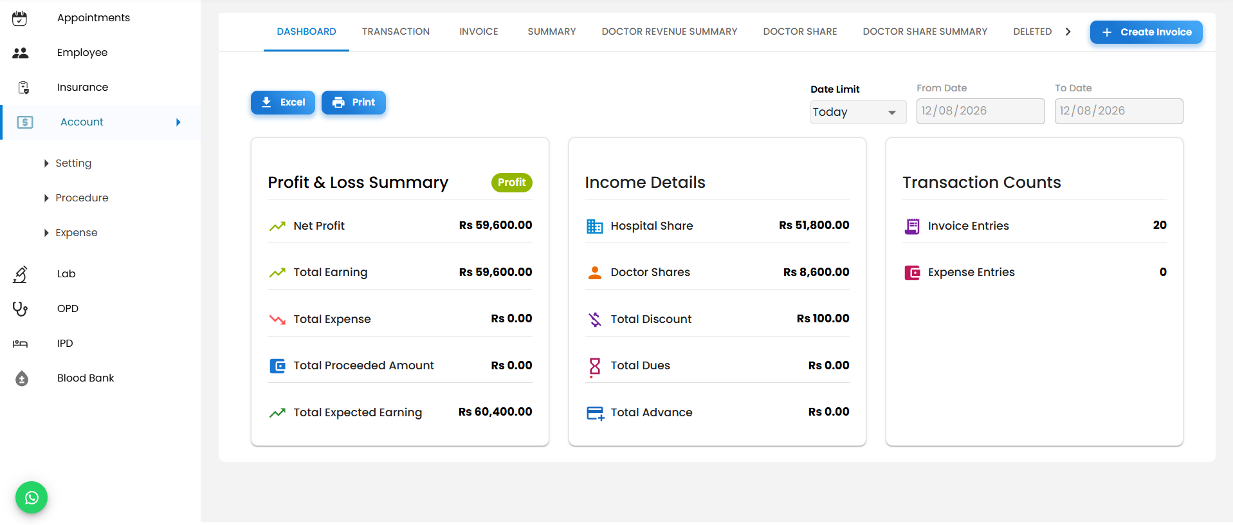The height and width of the screenshot is (525, 1233).
Task: Click the Insurance clipboard icon
Action: click(23, 87)
